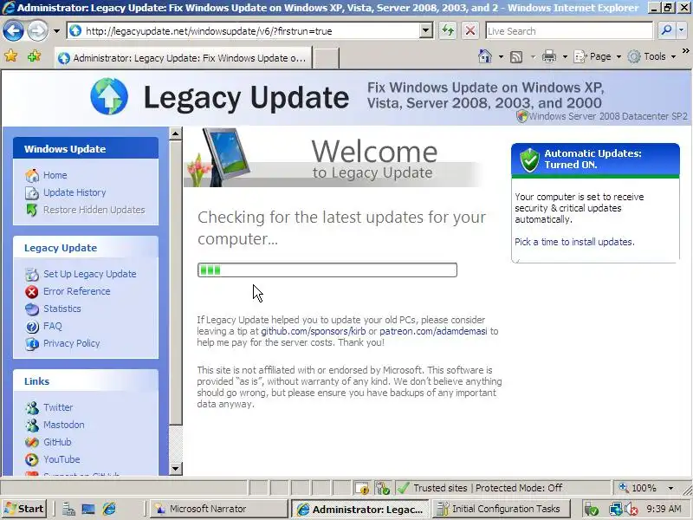
Task: Open Home in Windows Update sidebar
Action: pos(55,175)
